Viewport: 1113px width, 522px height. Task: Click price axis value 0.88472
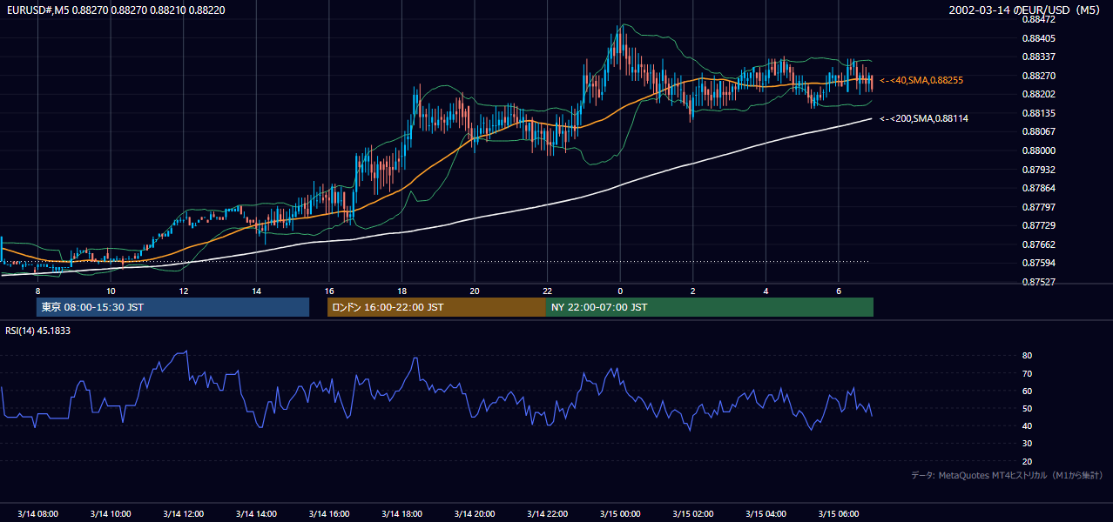[1038, 19]
